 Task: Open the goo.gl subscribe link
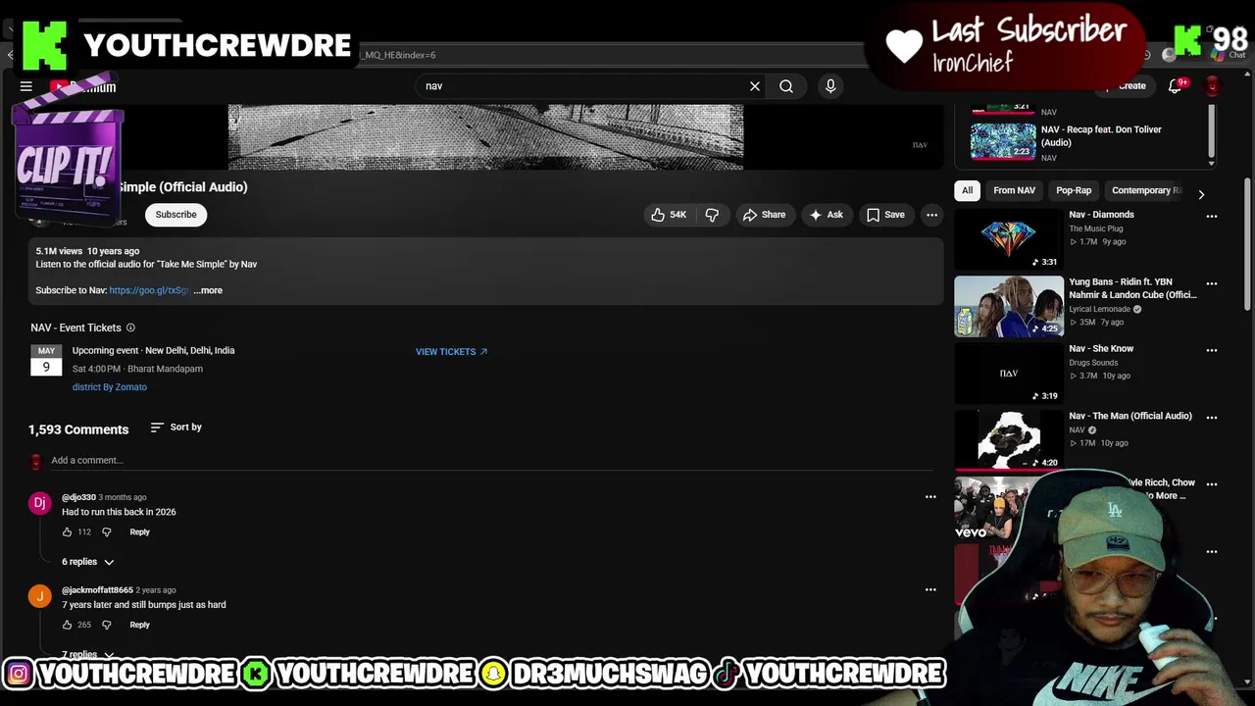click(149, 290)
